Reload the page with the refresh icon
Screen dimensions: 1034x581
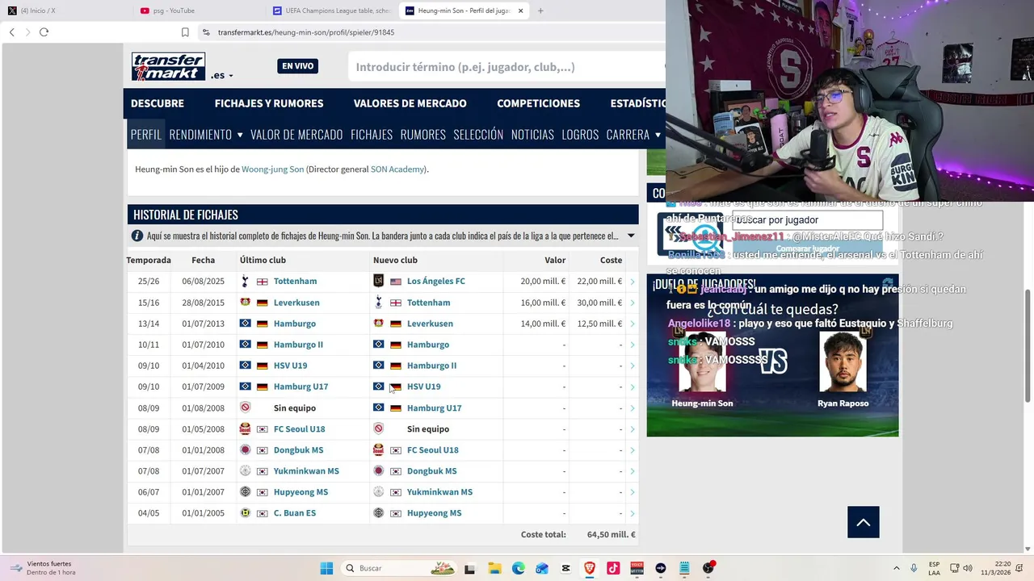44,32
